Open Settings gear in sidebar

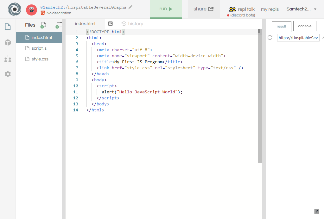coord(8,74)
